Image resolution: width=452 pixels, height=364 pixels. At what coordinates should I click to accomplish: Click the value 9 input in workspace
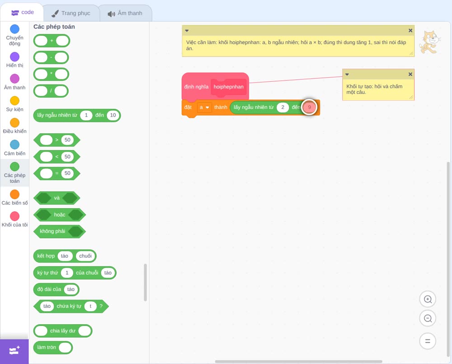[309, 107]
